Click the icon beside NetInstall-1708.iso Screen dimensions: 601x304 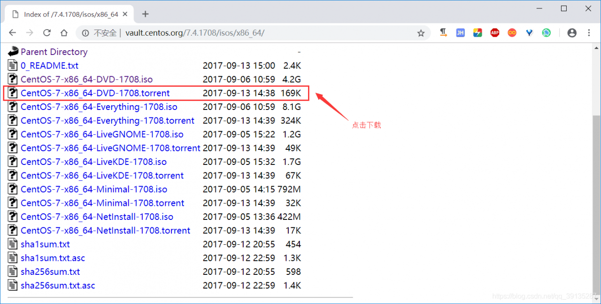coord(13,217)
